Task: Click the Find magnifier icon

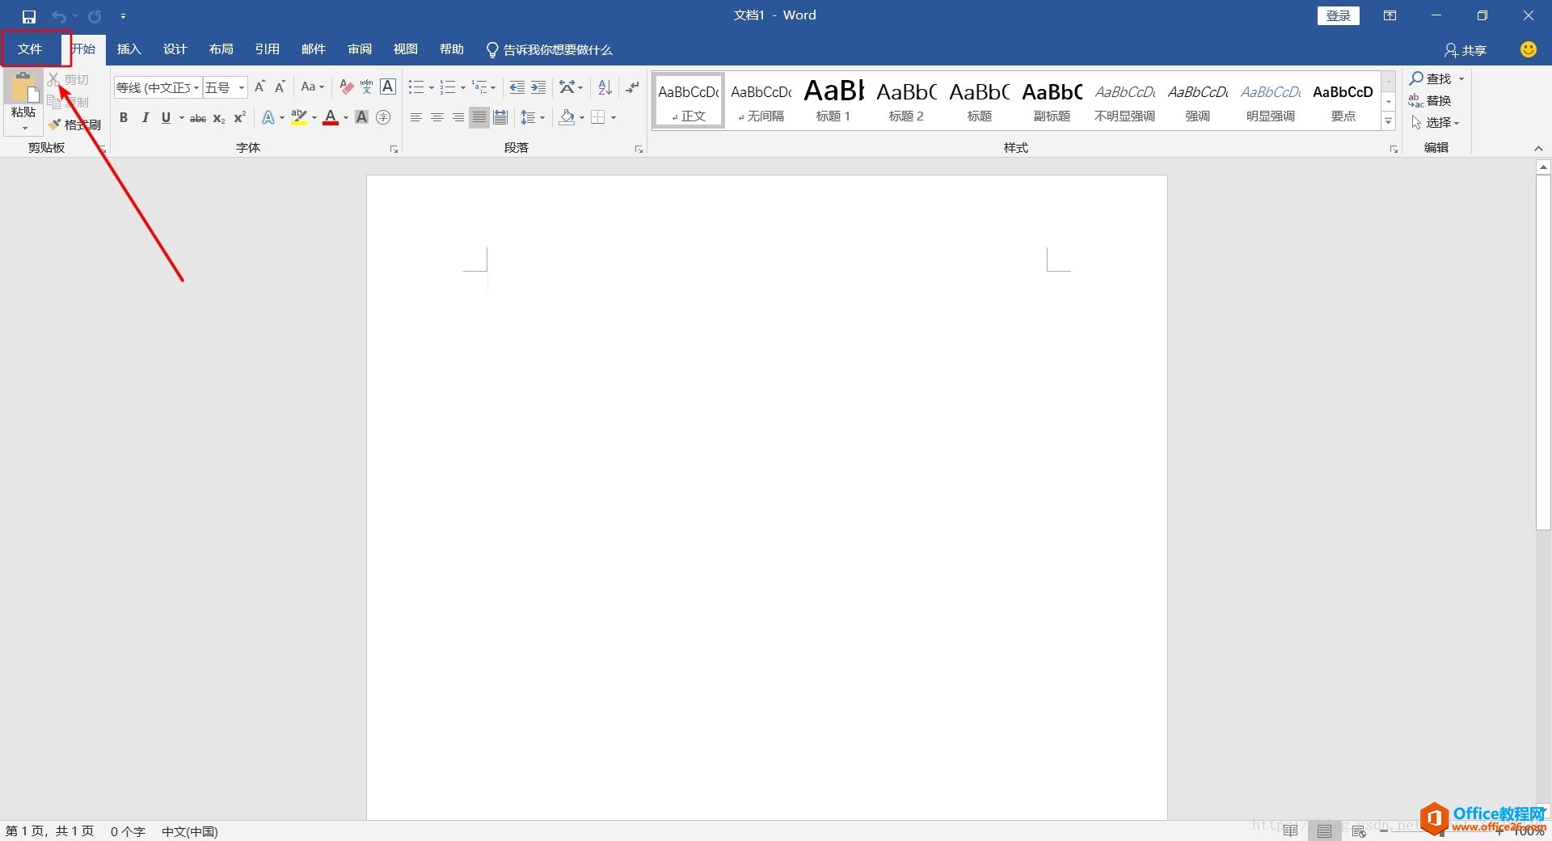Action: (1416, 78)
